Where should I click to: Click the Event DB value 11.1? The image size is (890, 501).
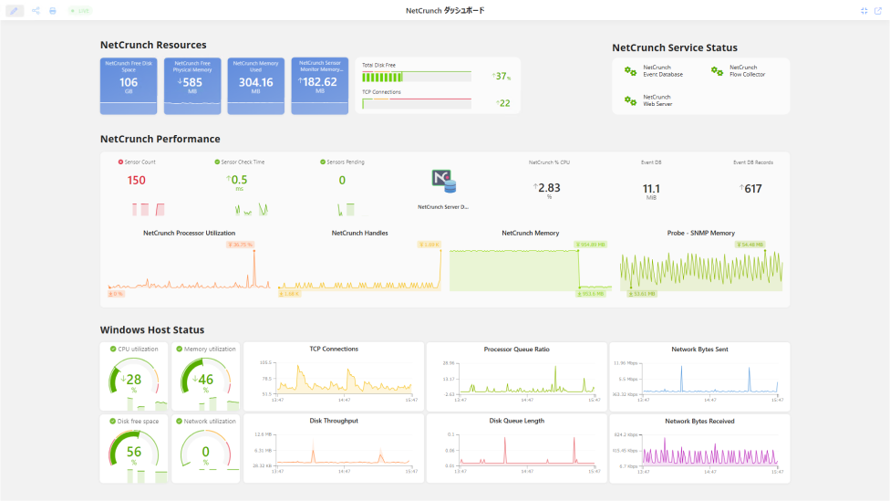[651, 189]
